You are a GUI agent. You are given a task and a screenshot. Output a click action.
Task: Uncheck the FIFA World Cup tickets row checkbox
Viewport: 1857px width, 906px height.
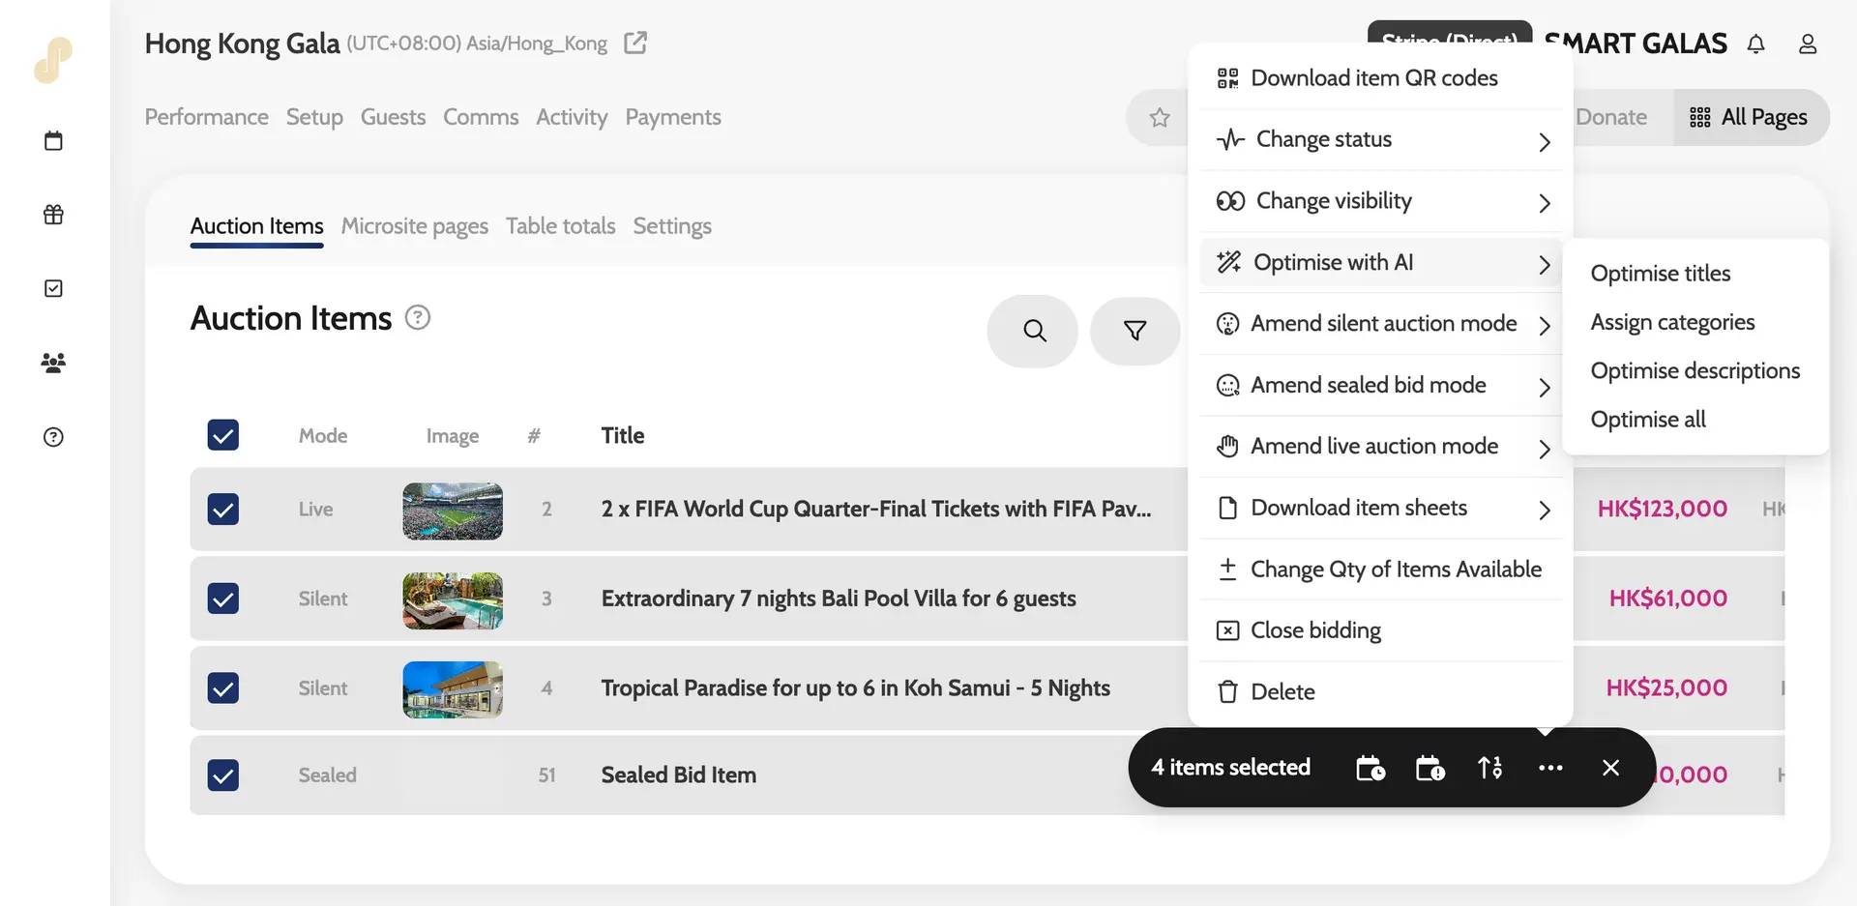click(223, 509)
